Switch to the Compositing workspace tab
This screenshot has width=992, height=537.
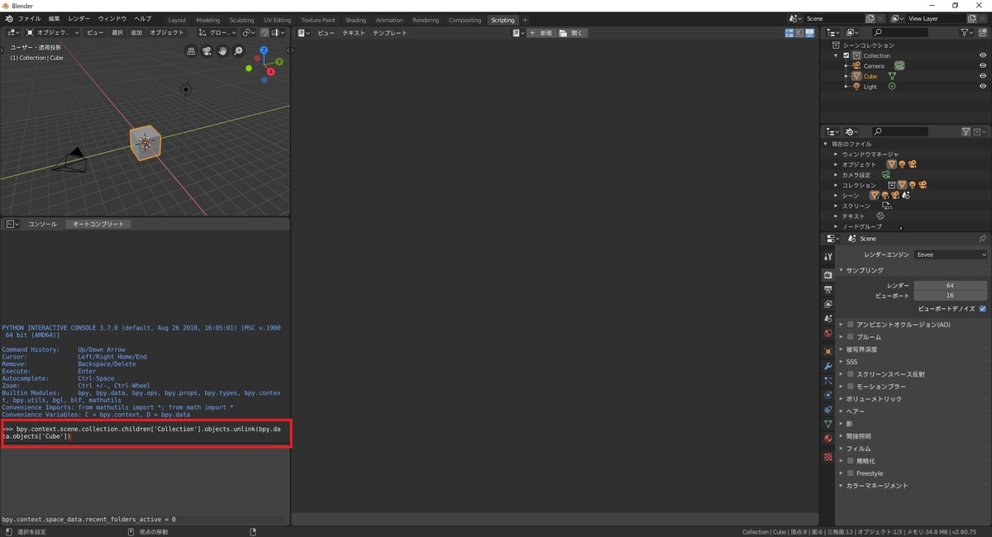click(465, 20)
